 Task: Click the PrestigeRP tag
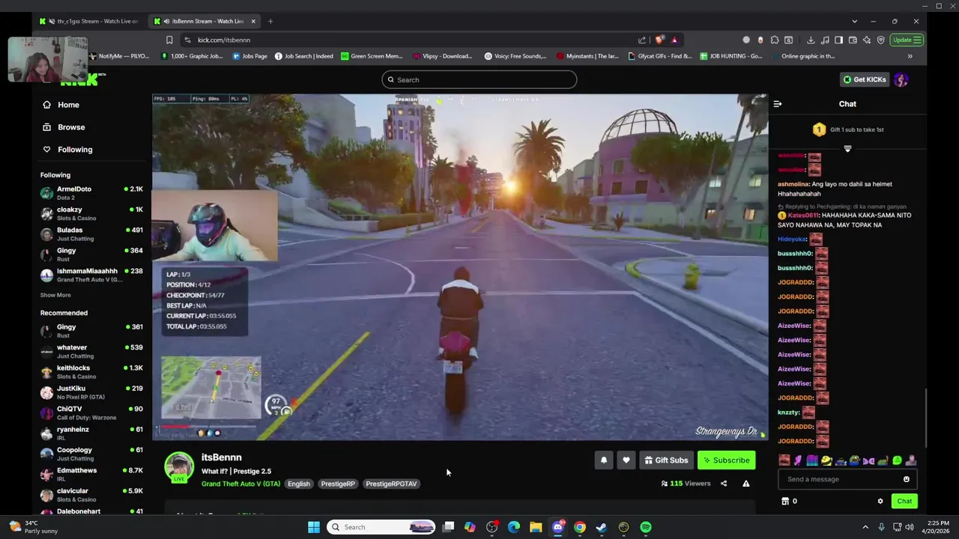point(338,484)
